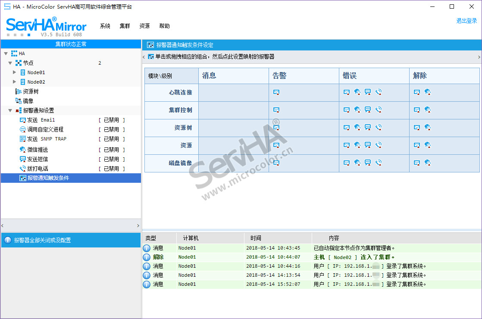Click phone call icon in 磁盘镜像 错误 cell

pyautogui.click(x=379, y=163)
